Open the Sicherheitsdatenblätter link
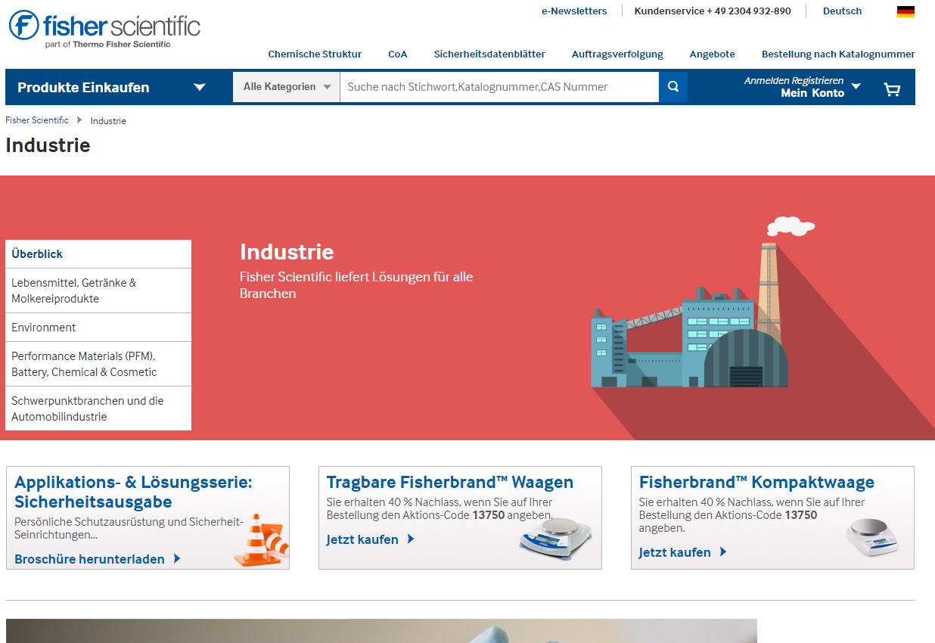Image resolution: width=935 pixels, height=643 pixels. click(x=489, y=54)
